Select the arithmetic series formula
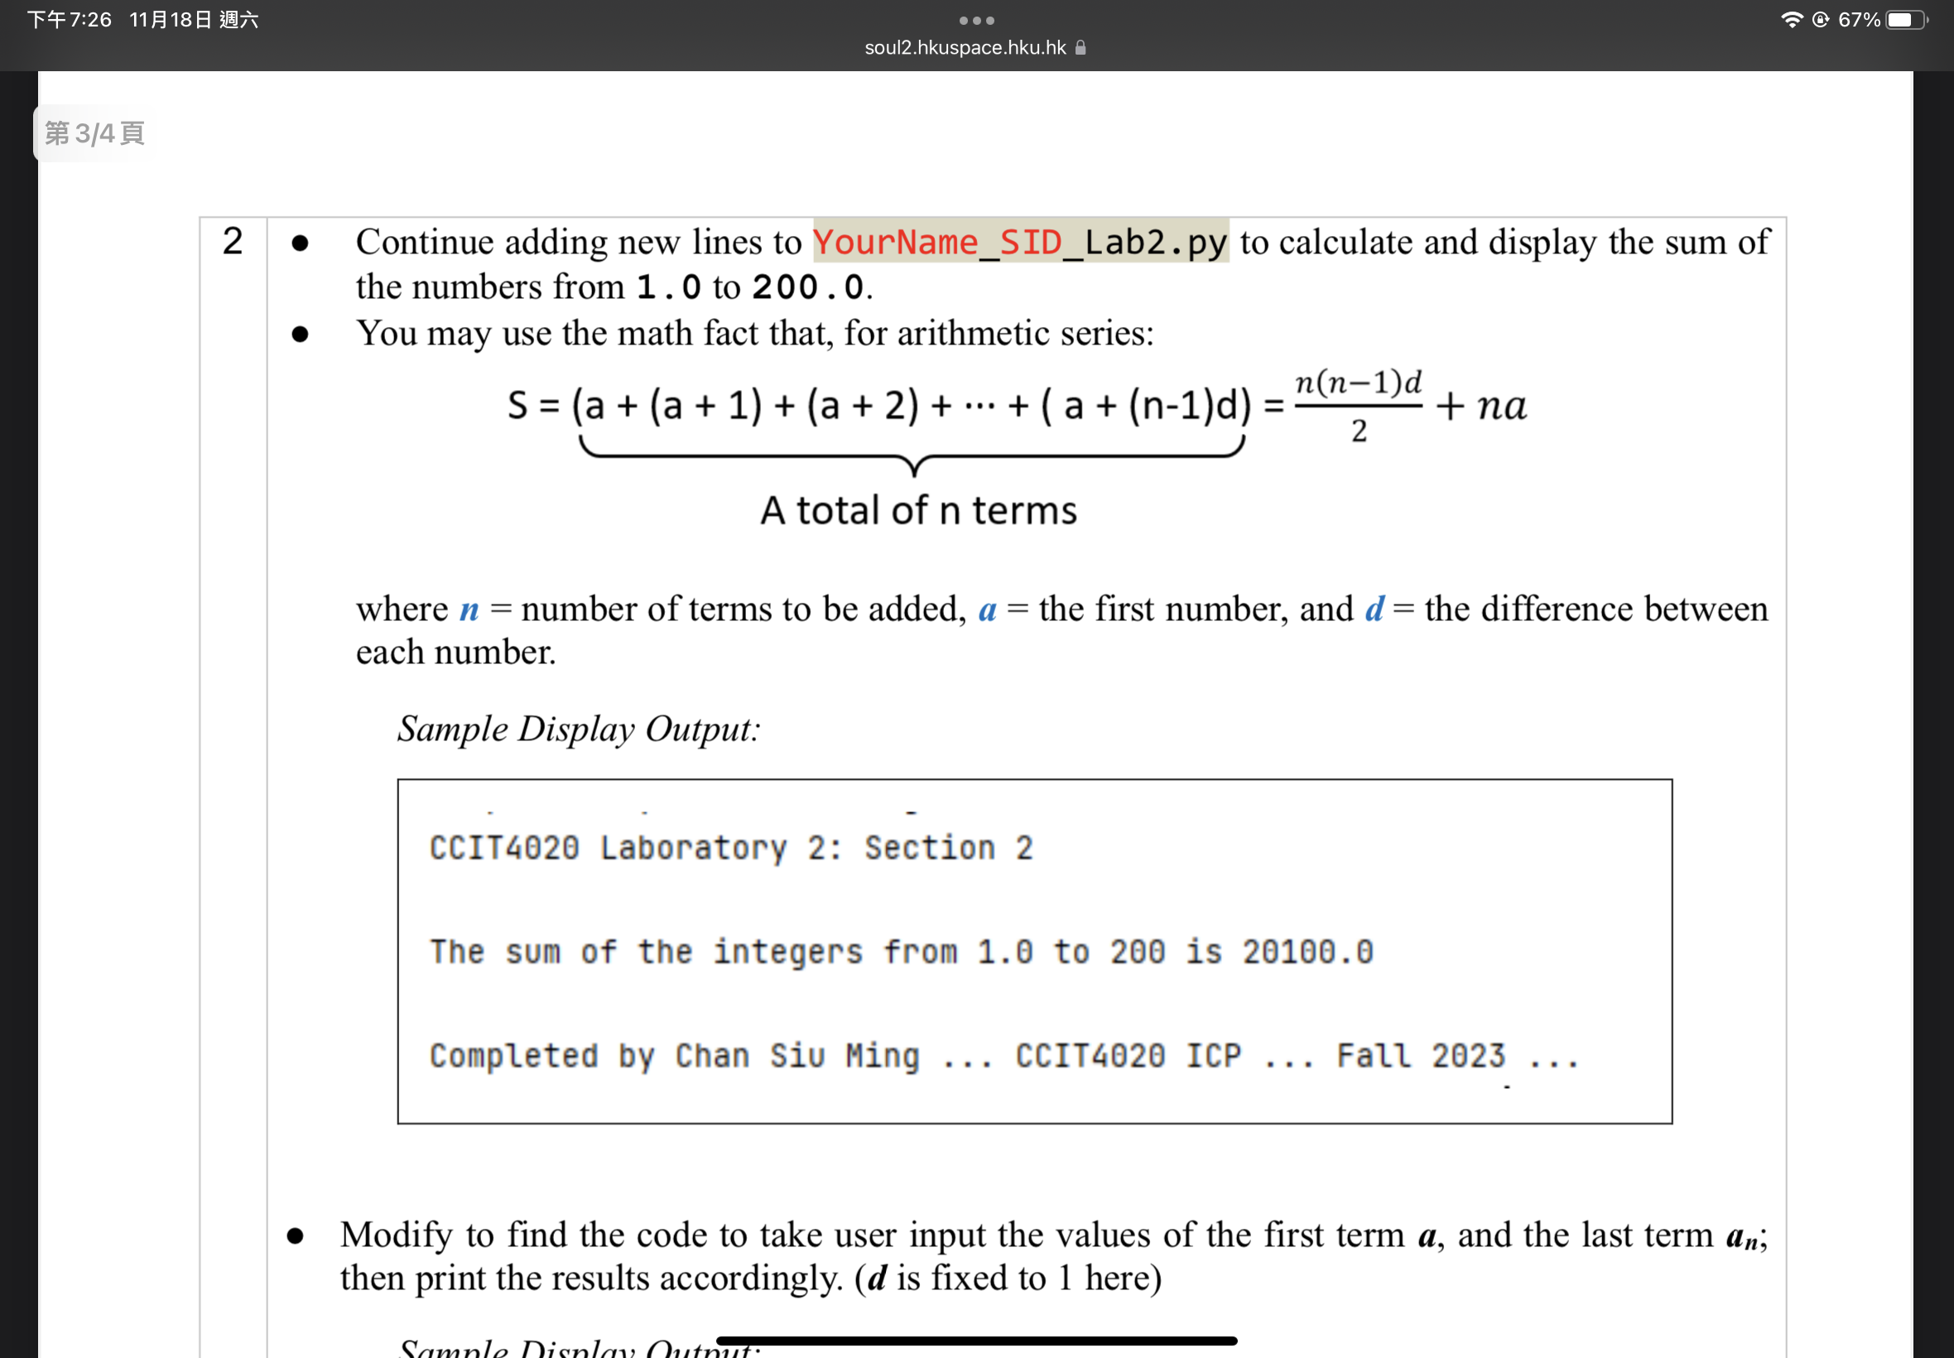This screenshot has width=1954, height=1358. [1017, 407]
